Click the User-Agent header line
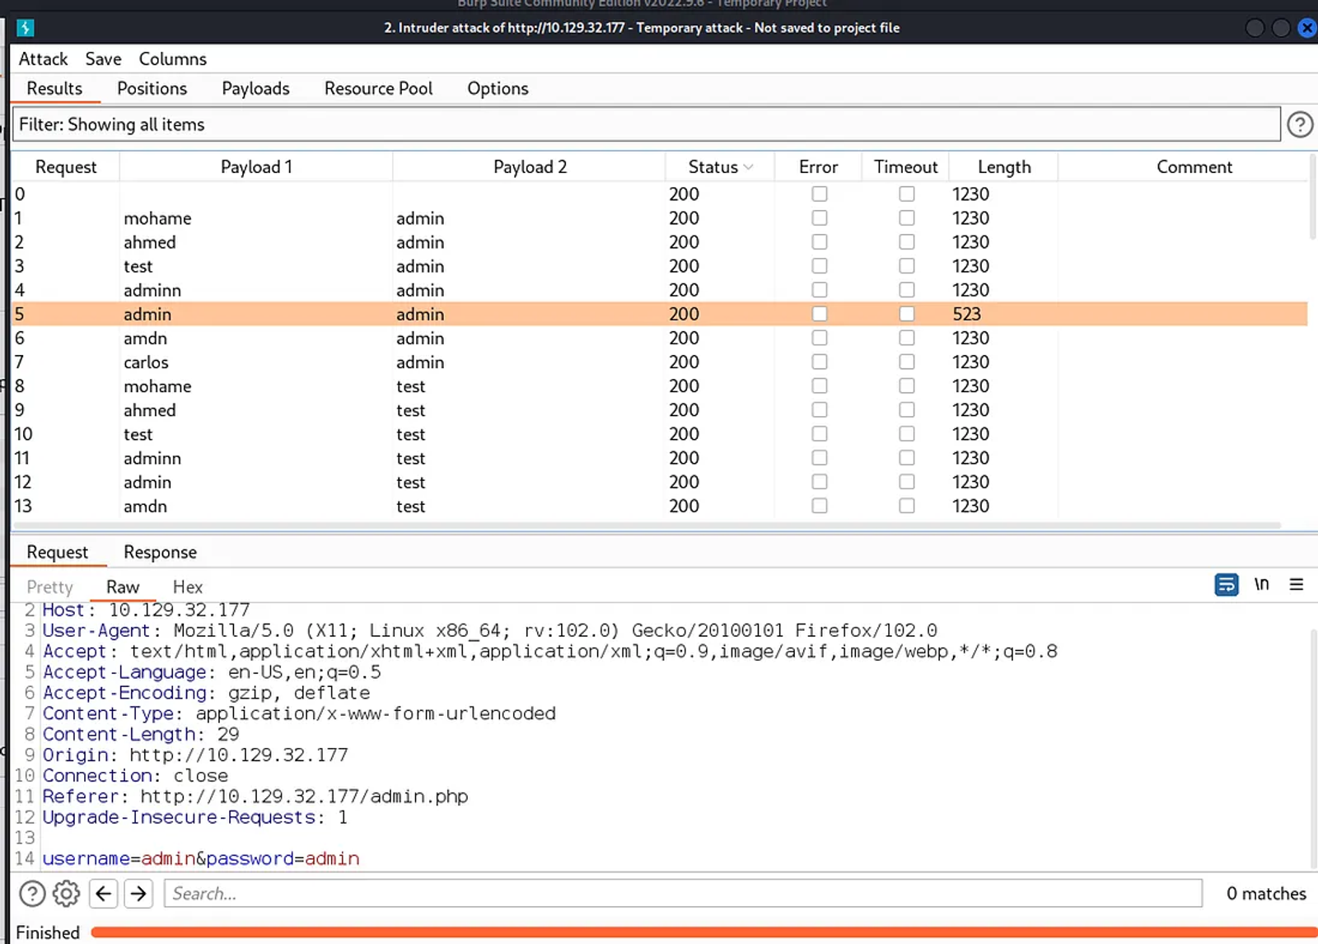 pyautogui.click(x=489, y=631)
